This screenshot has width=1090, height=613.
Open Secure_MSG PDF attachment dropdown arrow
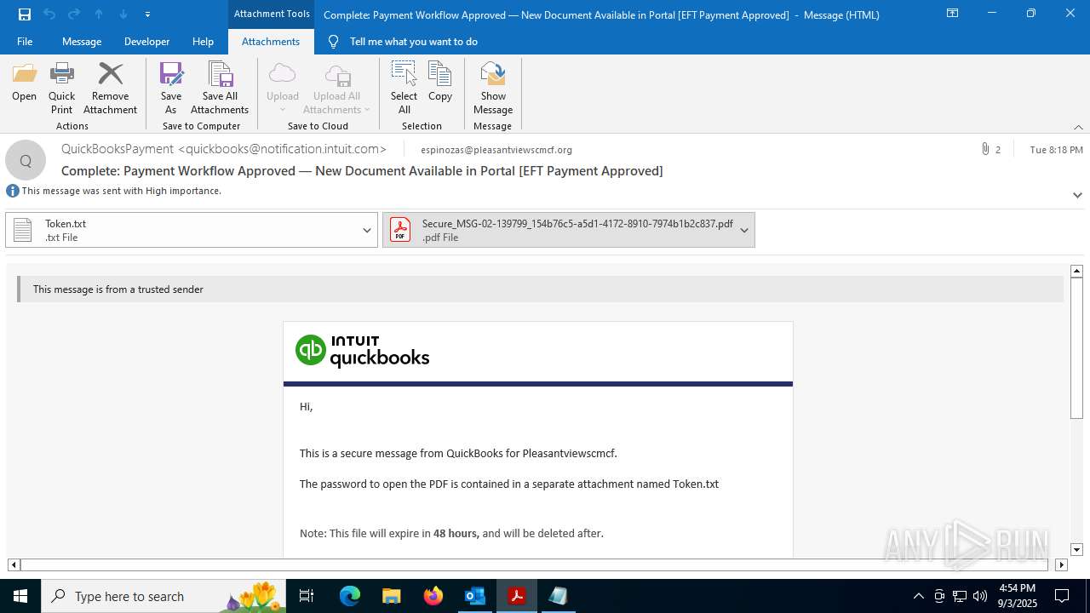[x=744, y=230]
